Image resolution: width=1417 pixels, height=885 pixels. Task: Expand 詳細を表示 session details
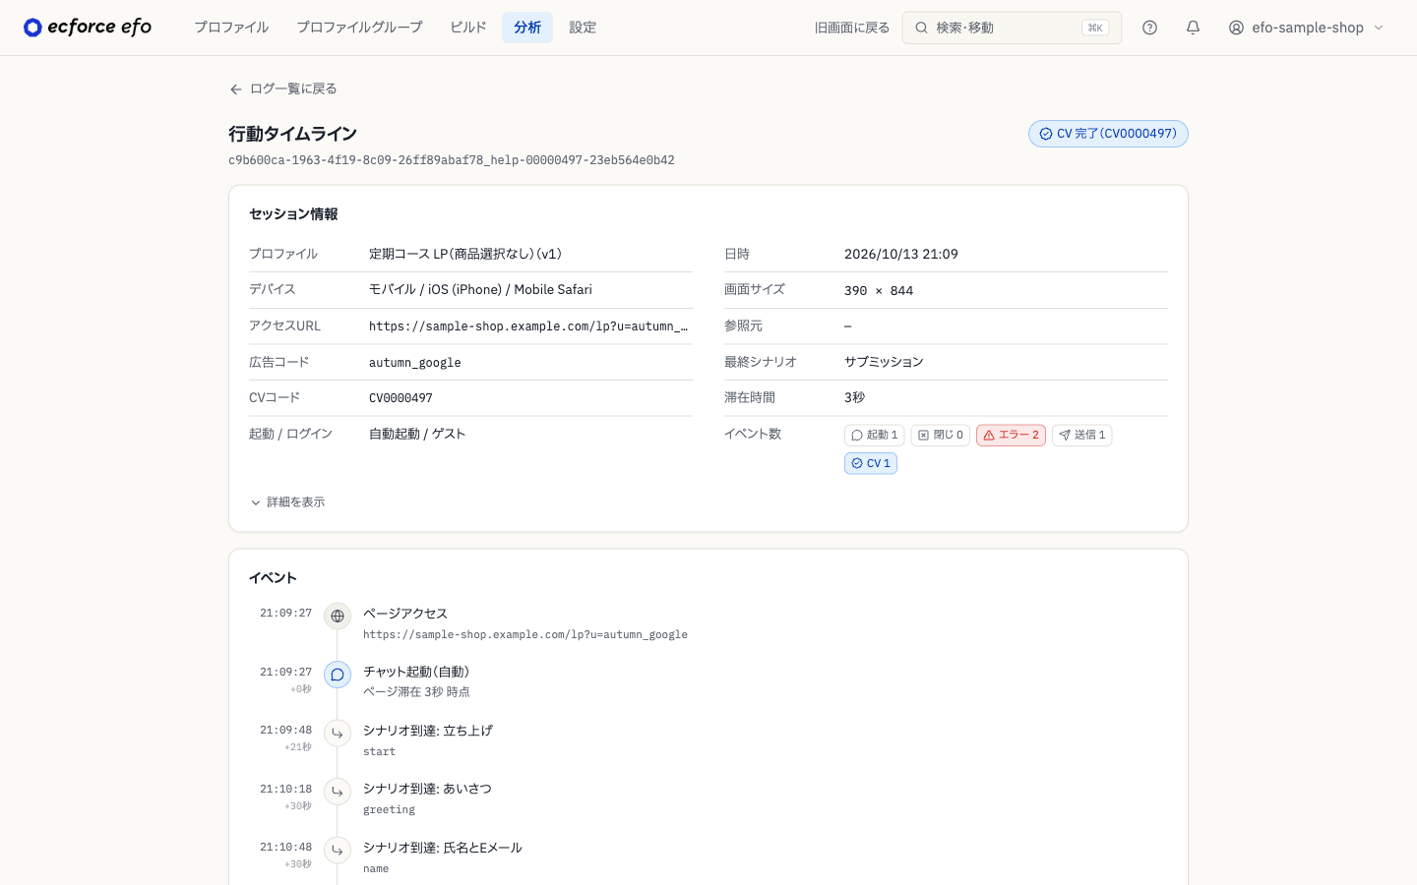(287, 502)
